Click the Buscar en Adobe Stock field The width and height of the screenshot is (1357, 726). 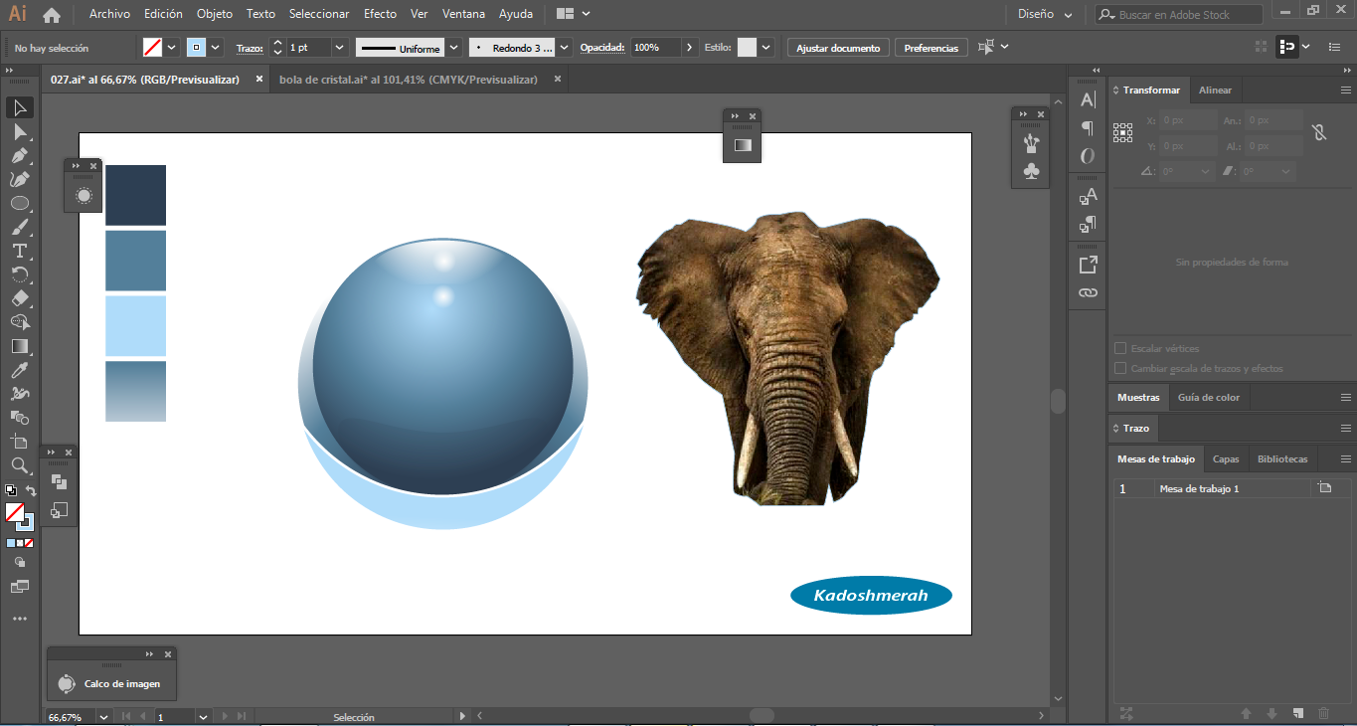point(1179,15)
